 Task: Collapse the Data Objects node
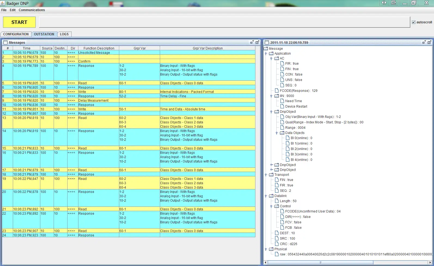click(277, 133)
